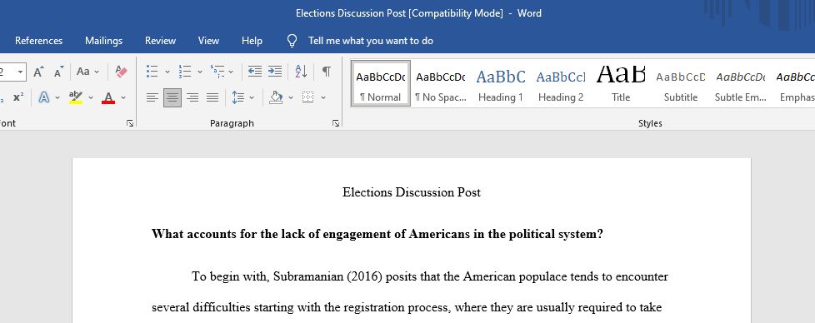Apply the Normal style
Viewport: 815px width, 323px height.
click(x=381, y=83)
